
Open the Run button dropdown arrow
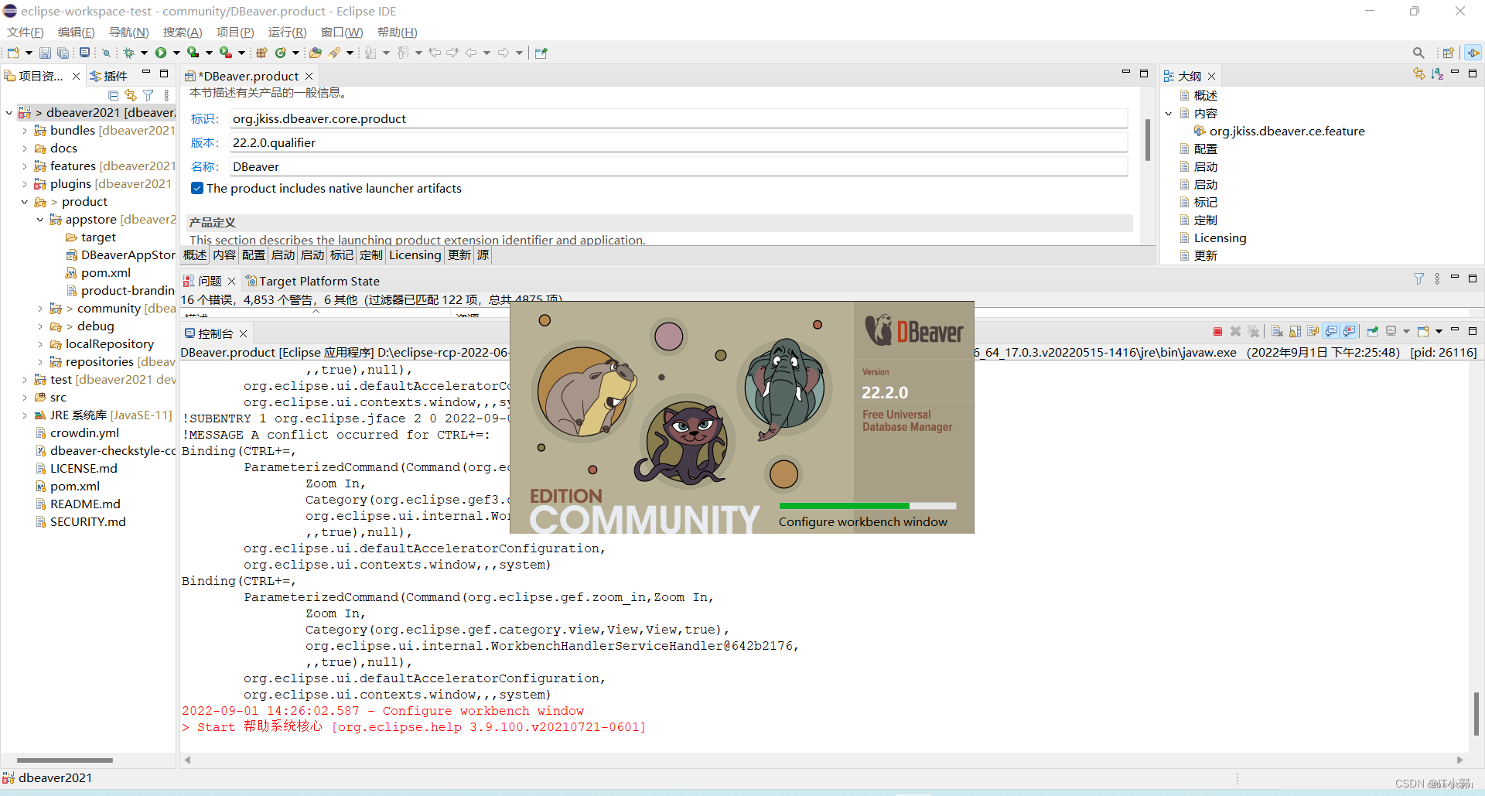point(176,53)
